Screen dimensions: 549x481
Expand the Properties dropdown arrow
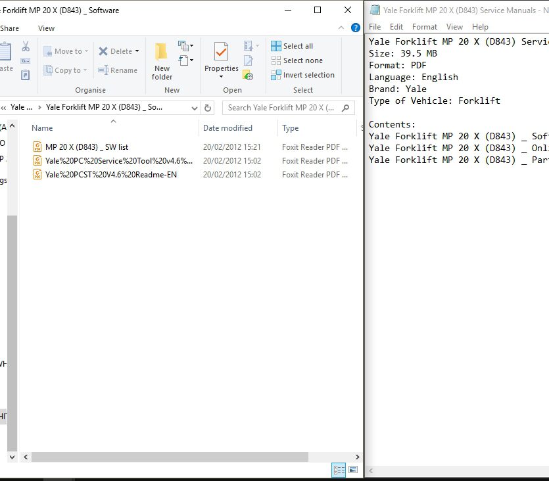pos(222,77)
